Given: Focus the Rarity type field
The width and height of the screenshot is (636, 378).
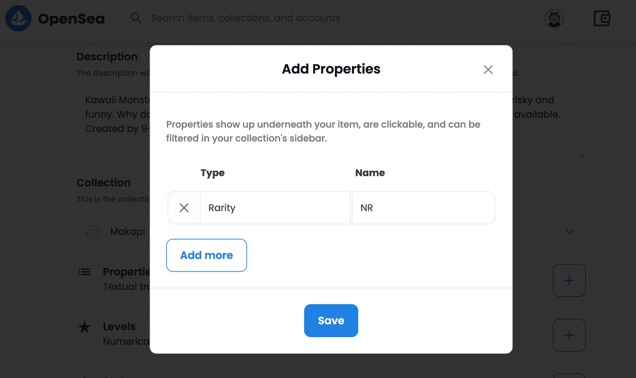Looking at the screenshot, I should point(275,208).
